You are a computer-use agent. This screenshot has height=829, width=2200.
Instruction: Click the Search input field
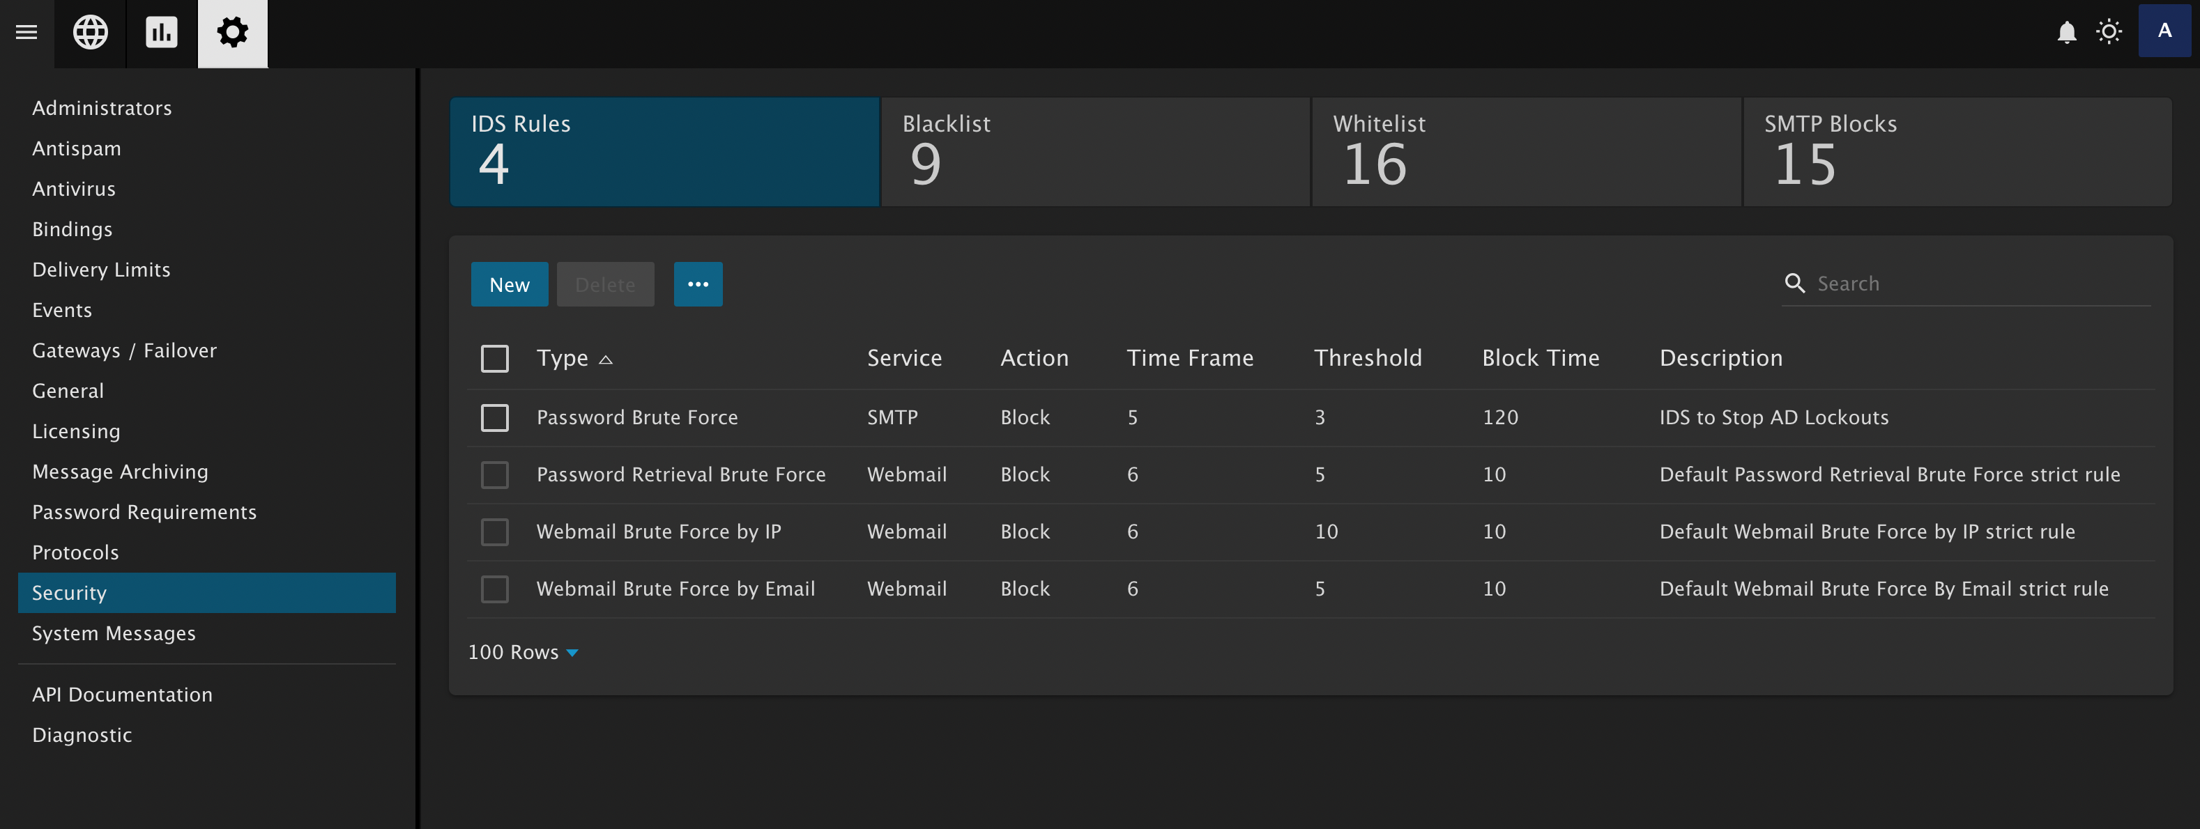coord(1980,284)
